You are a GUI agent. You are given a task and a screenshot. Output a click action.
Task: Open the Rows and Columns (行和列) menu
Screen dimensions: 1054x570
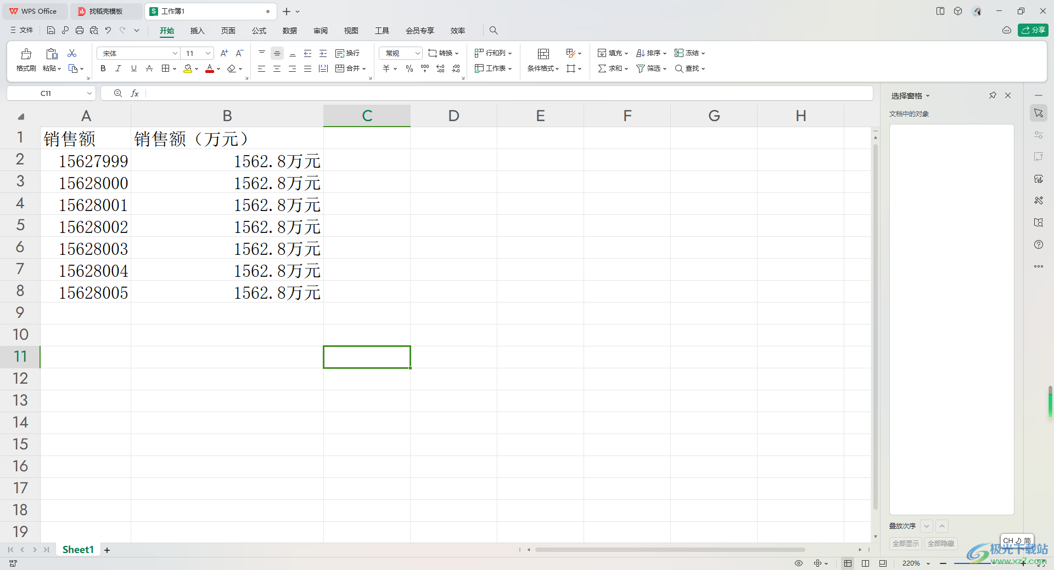coord(494,53)
